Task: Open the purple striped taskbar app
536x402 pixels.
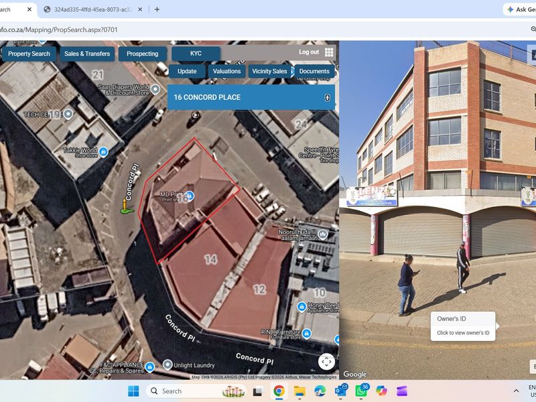Action: tap(402, 391)
